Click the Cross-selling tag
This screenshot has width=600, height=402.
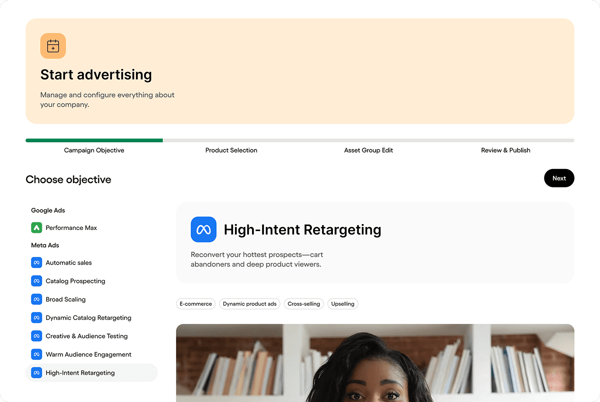[304, 303]
